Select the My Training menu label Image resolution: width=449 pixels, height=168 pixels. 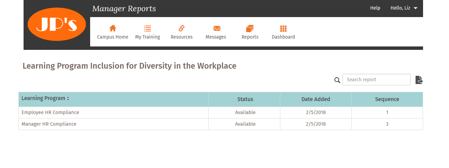coord(148,37)
